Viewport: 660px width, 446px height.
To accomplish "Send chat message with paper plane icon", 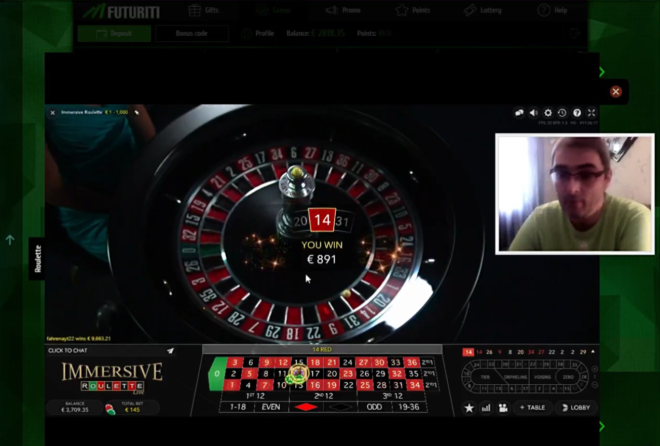I will pyautogui.click(x=170, y=351).
